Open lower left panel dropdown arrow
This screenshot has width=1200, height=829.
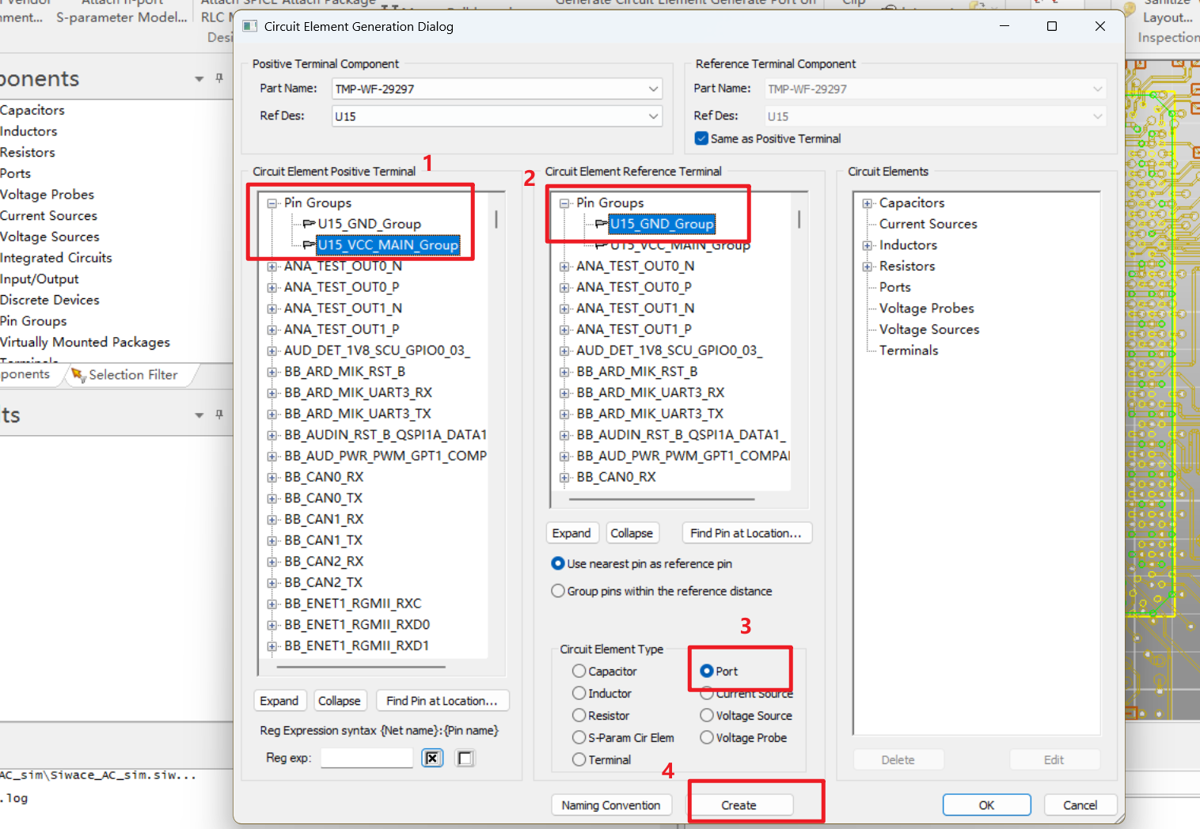199,415
